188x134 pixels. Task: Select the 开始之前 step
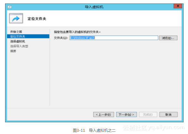tap(16, 32)
